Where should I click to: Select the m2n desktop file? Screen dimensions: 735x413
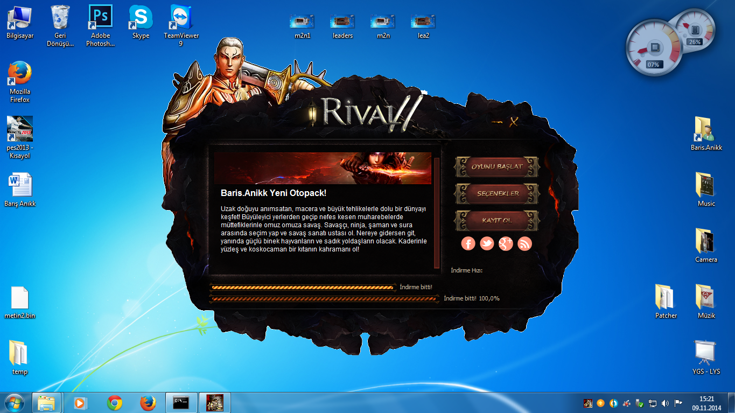pyautogui.click(x=383, y=26)
